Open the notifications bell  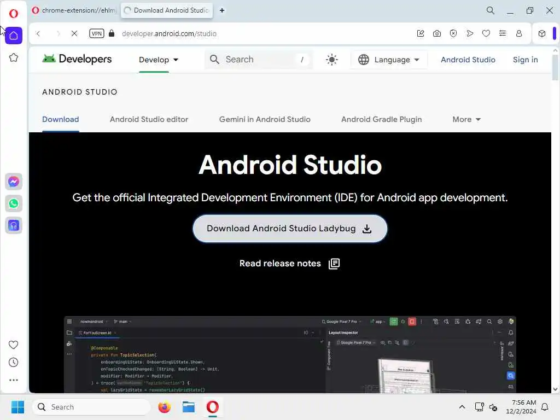click(x=545, y=407)
